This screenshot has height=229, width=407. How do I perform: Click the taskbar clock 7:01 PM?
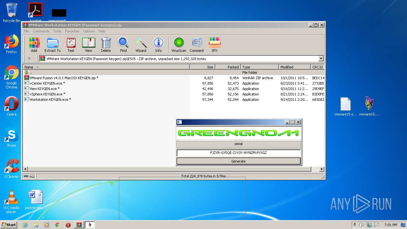[390, 225]
